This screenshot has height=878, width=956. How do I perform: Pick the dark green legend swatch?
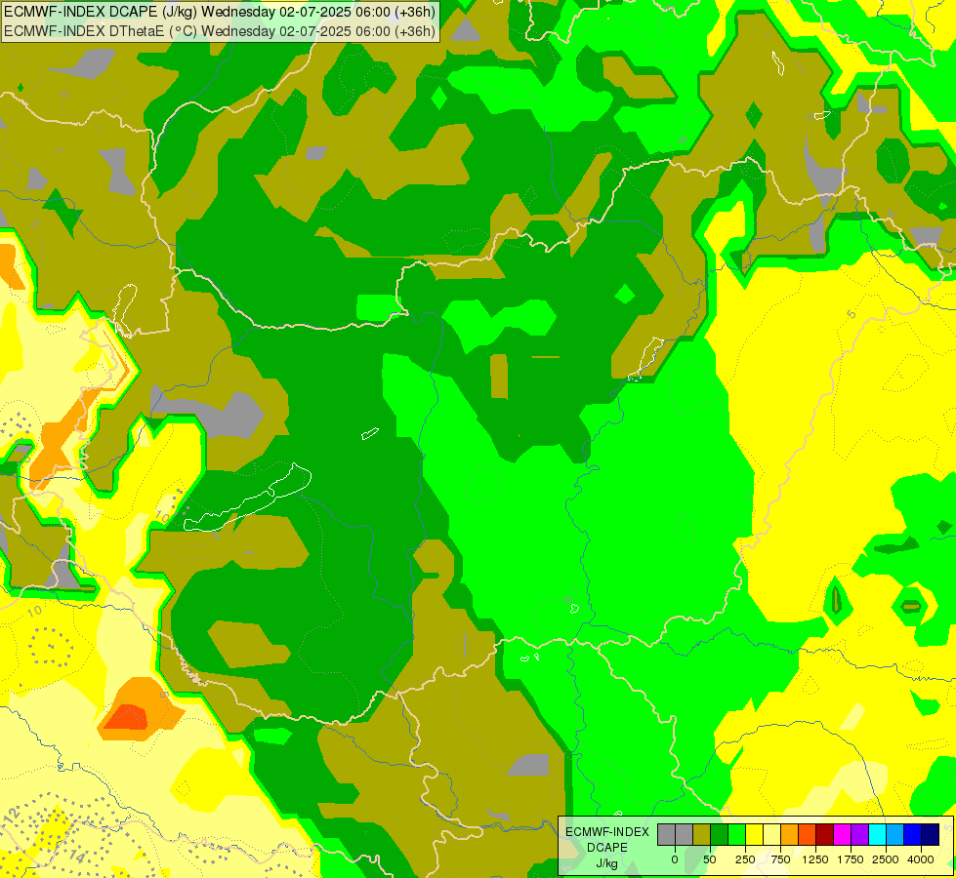(x=720, y=834)
